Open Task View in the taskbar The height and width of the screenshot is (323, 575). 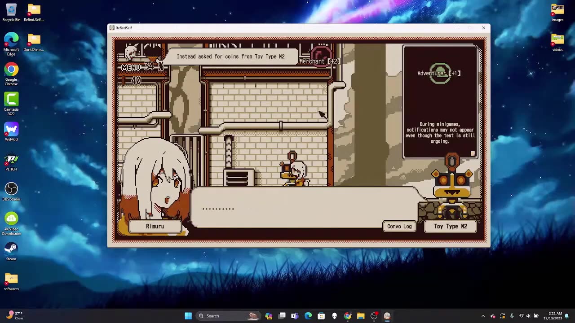[282, 316]
